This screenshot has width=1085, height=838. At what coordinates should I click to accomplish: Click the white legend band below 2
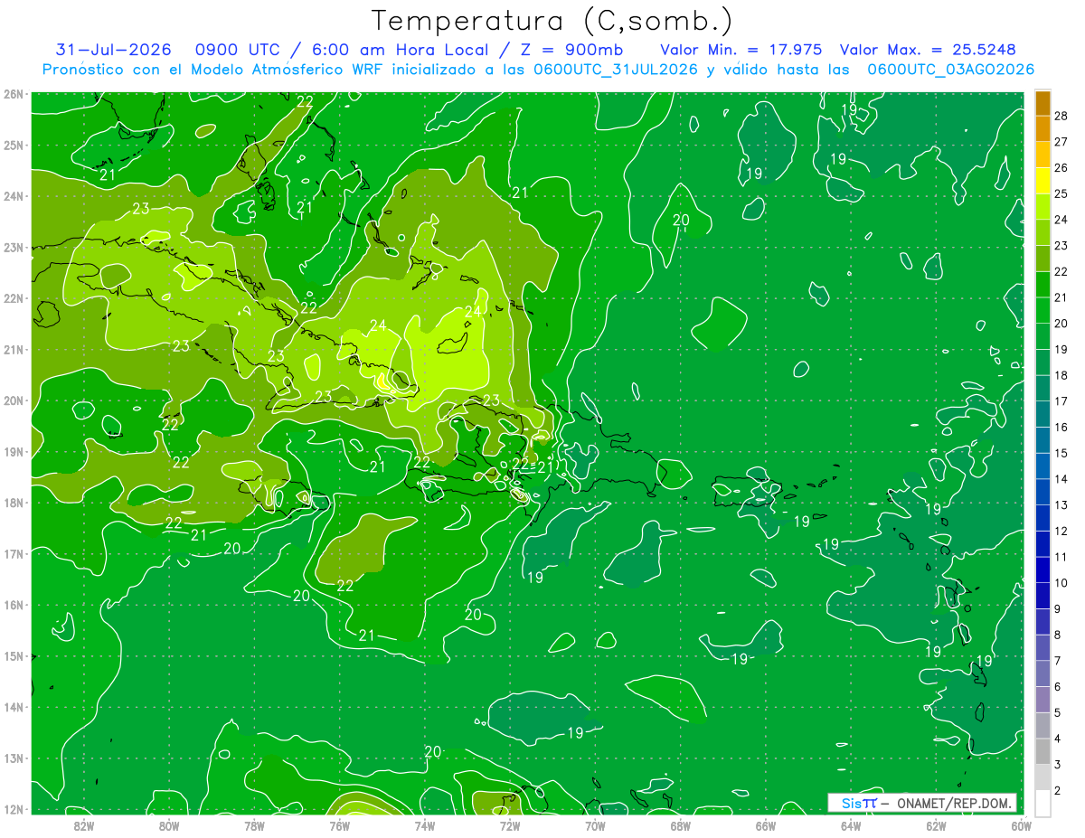1043,803
